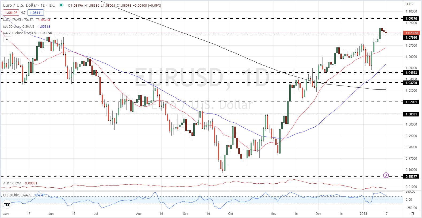This screenshot has height=218, width=422.
Task: Click 1.10000 on the price scale
Action: coord(411,11)
